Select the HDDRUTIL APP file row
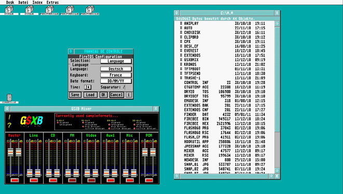Image resolution: width=343 pixels, height=194 pixels. [225, 142]
